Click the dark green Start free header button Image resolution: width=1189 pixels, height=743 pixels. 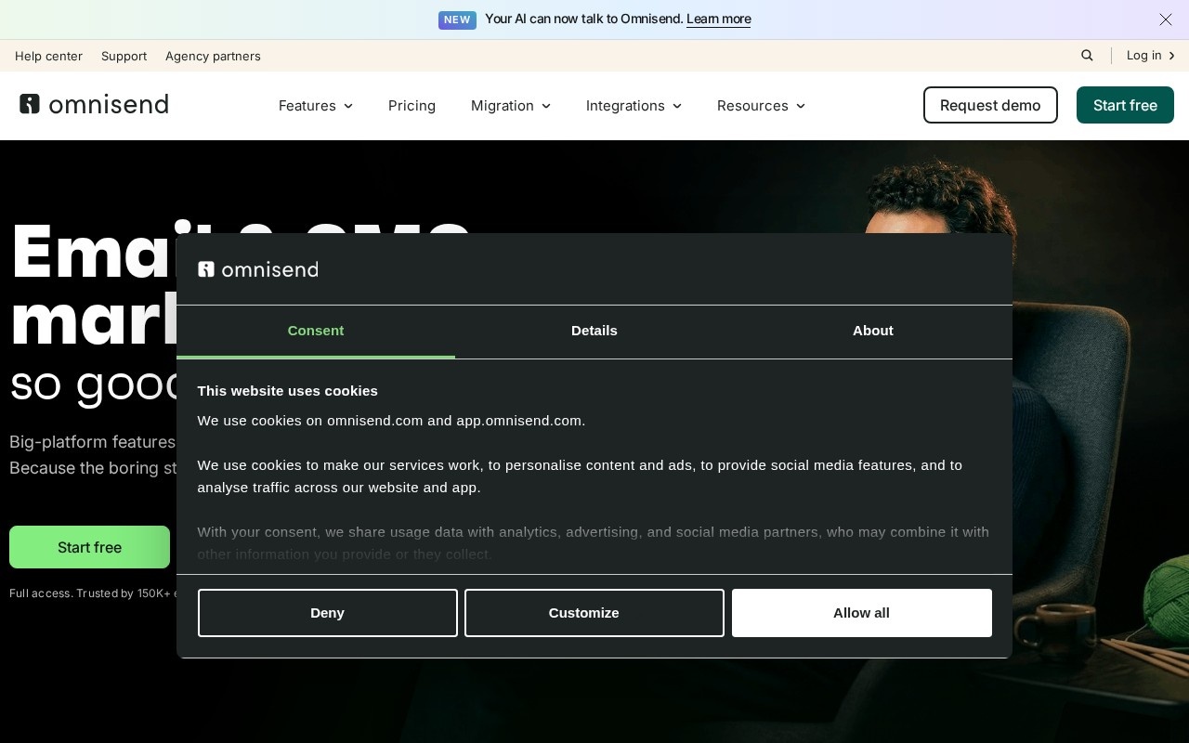click(1125, 105)
